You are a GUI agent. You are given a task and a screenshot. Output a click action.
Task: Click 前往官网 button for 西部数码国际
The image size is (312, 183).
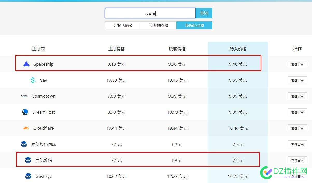point(297,144)
